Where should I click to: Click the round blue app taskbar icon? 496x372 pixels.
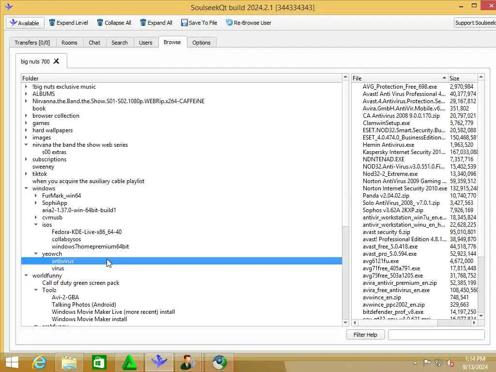coord(219,362)
